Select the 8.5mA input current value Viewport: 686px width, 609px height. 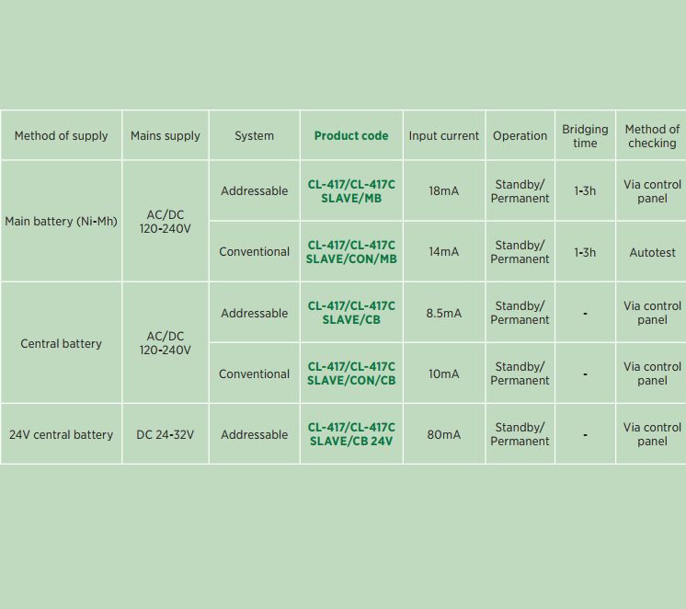click(444, 314)
